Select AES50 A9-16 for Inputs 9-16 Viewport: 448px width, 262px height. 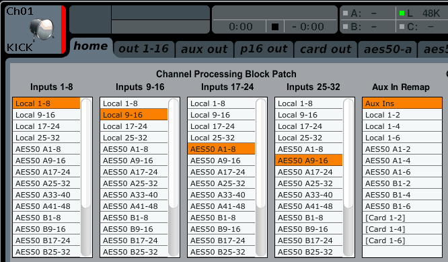134,161
